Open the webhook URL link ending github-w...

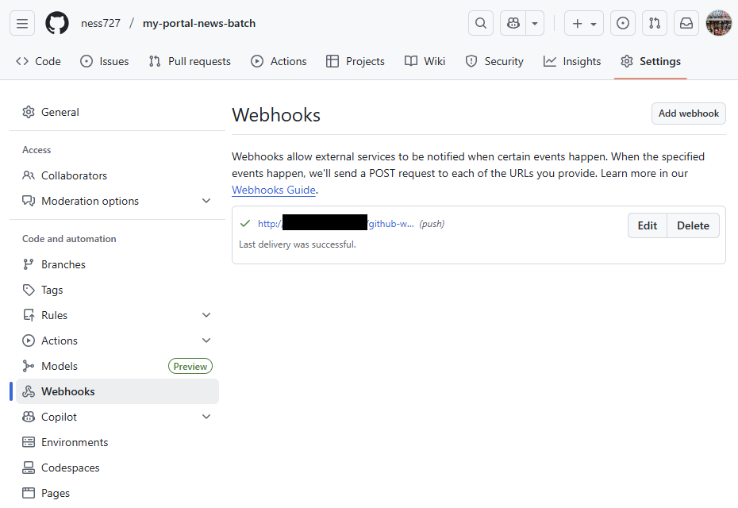tap(336, 224)
